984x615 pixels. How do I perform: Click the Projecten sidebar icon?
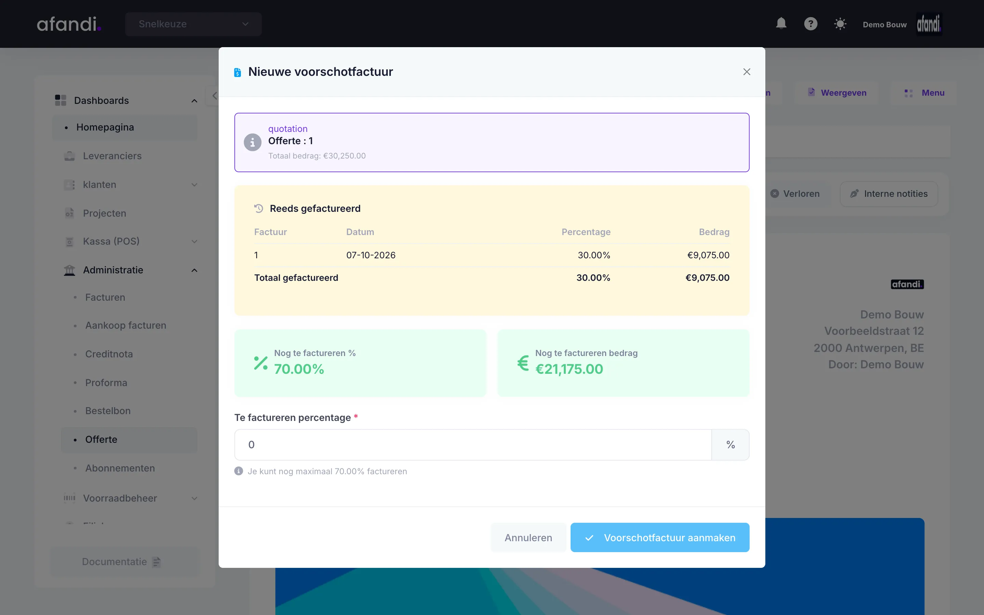click(70, 213)
